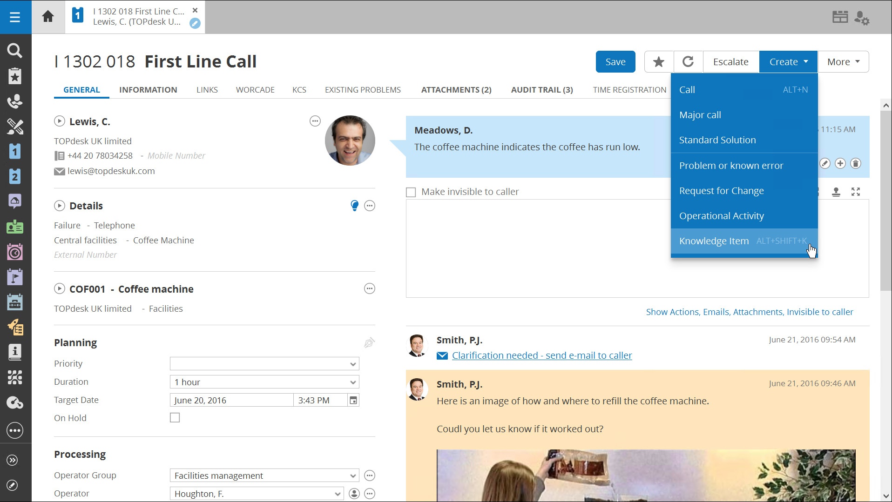Enable the On Hold checkbox
This screenshot has height=502, width=892.
[175, 417]
